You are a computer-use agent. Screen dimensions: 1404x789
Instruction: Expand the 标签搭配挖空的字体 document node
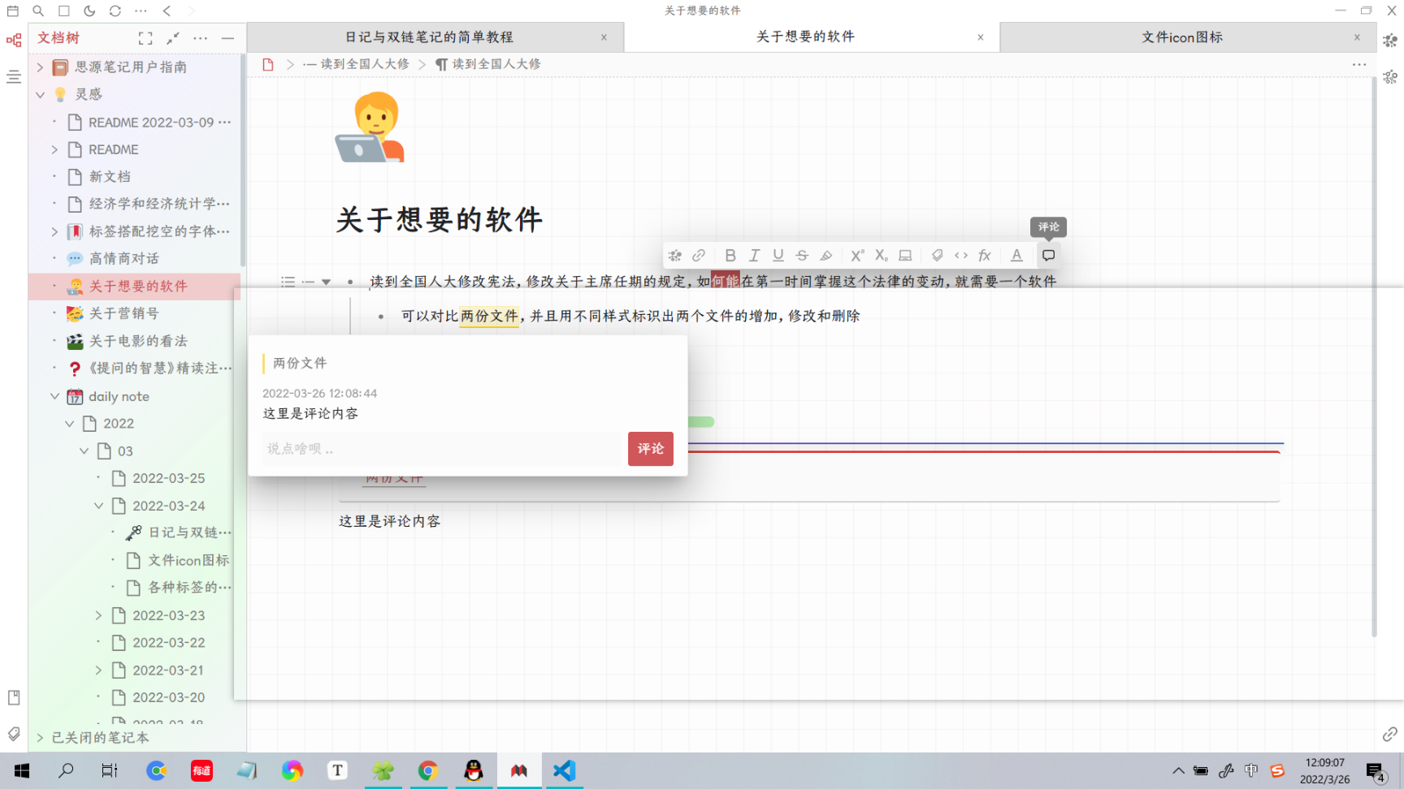[54, 232]
